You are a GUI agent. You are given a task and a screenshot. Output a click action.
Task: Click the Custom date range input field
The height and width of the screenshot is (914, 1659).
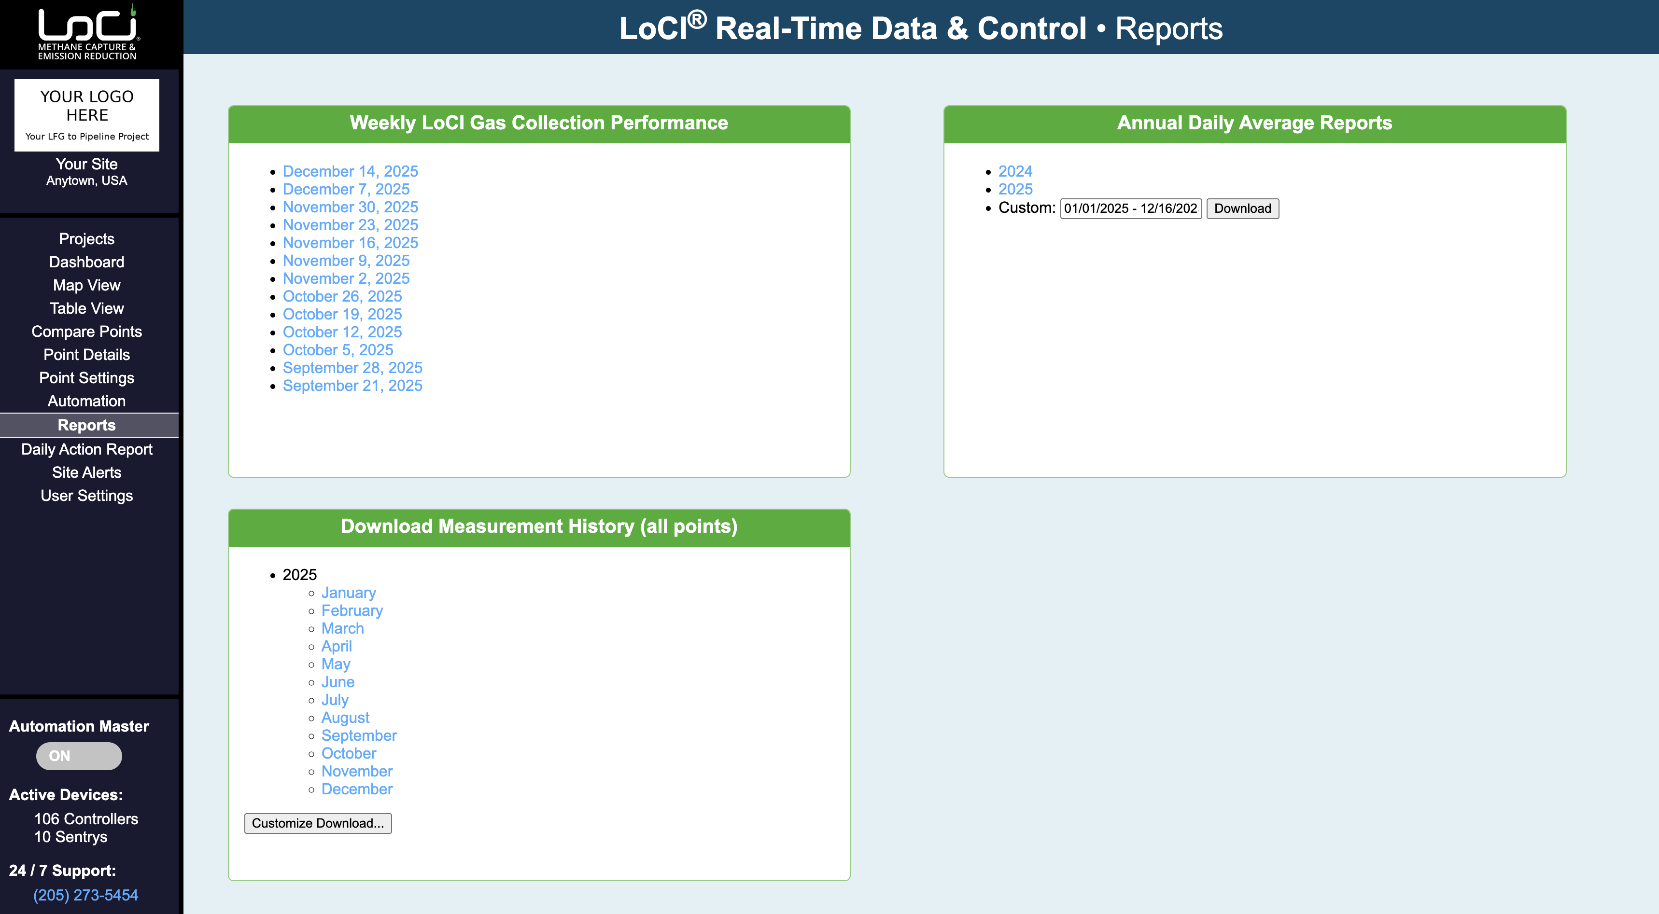click(x=1130, y=208)
